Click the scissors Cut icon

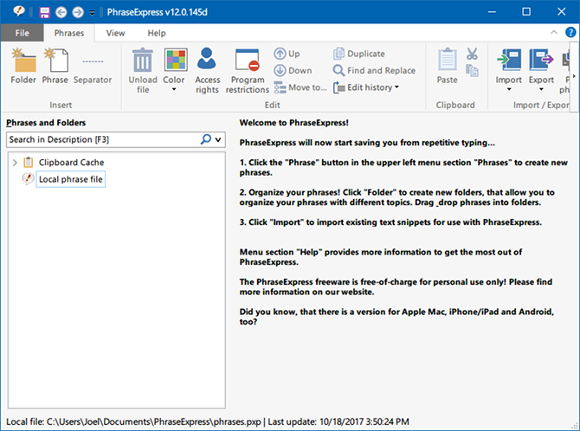tap(472, 54)
